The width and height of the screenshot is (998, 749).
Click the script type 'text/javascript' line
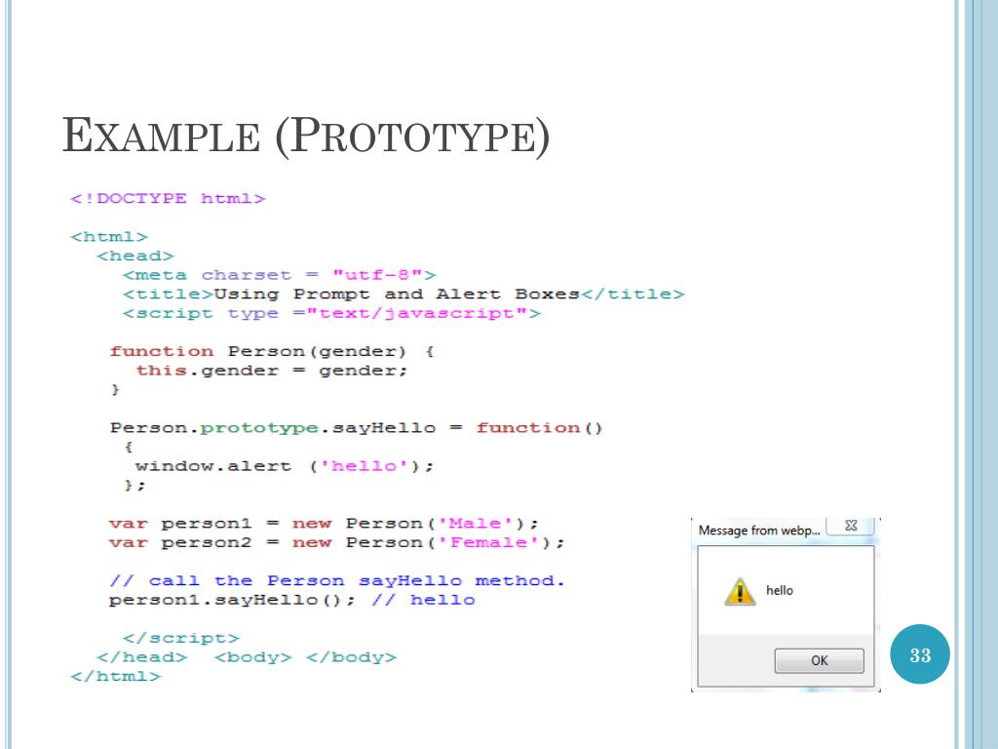tap(331, 313)
